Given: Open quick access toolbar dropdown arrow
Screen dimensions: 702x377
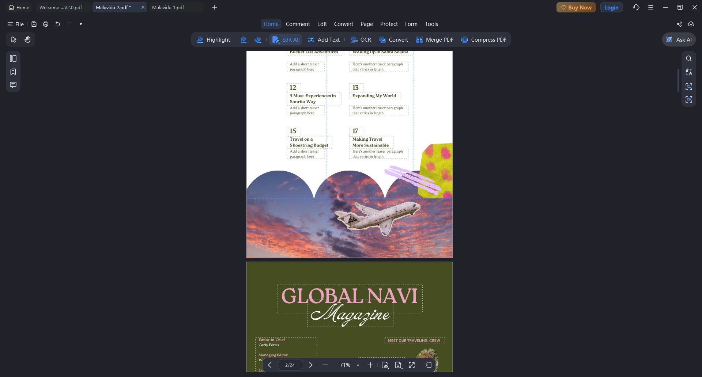Looking at the screenshot, I should pos(81,24).
